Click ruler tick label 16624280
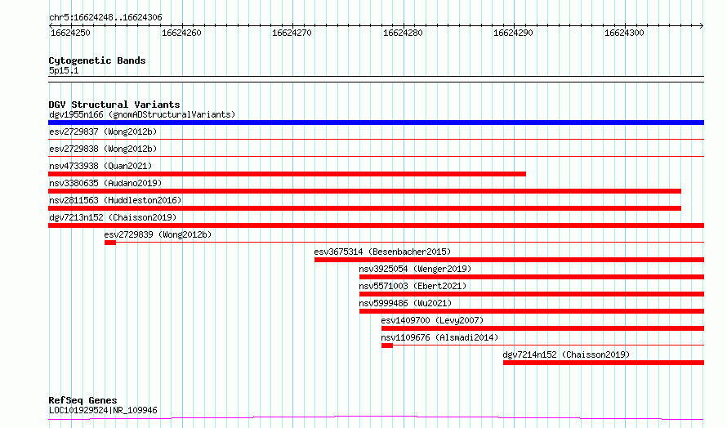The image size is (727, 428). point(403,33)
